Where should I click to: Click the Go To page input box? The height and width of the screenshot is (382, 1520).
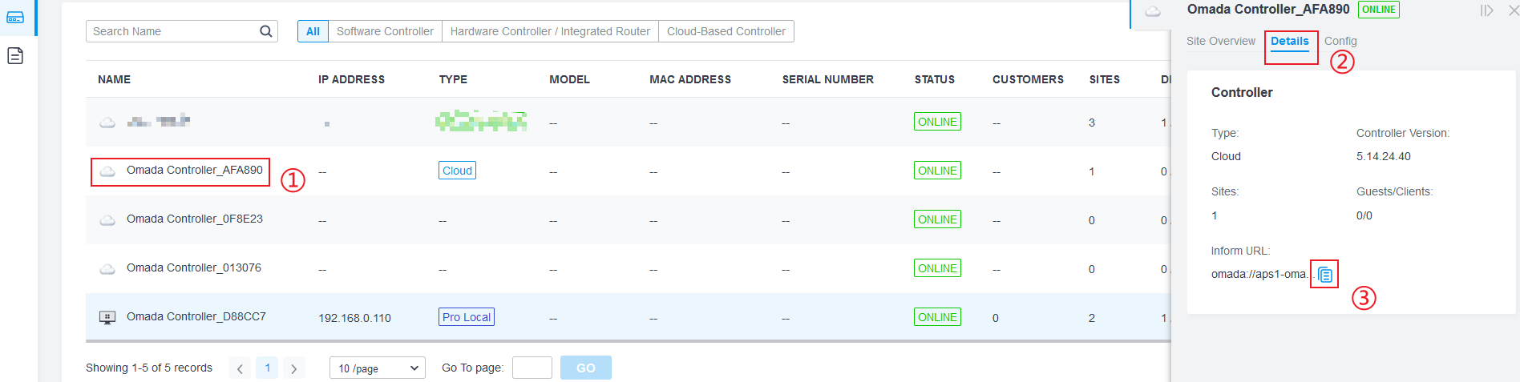(532, 368)
